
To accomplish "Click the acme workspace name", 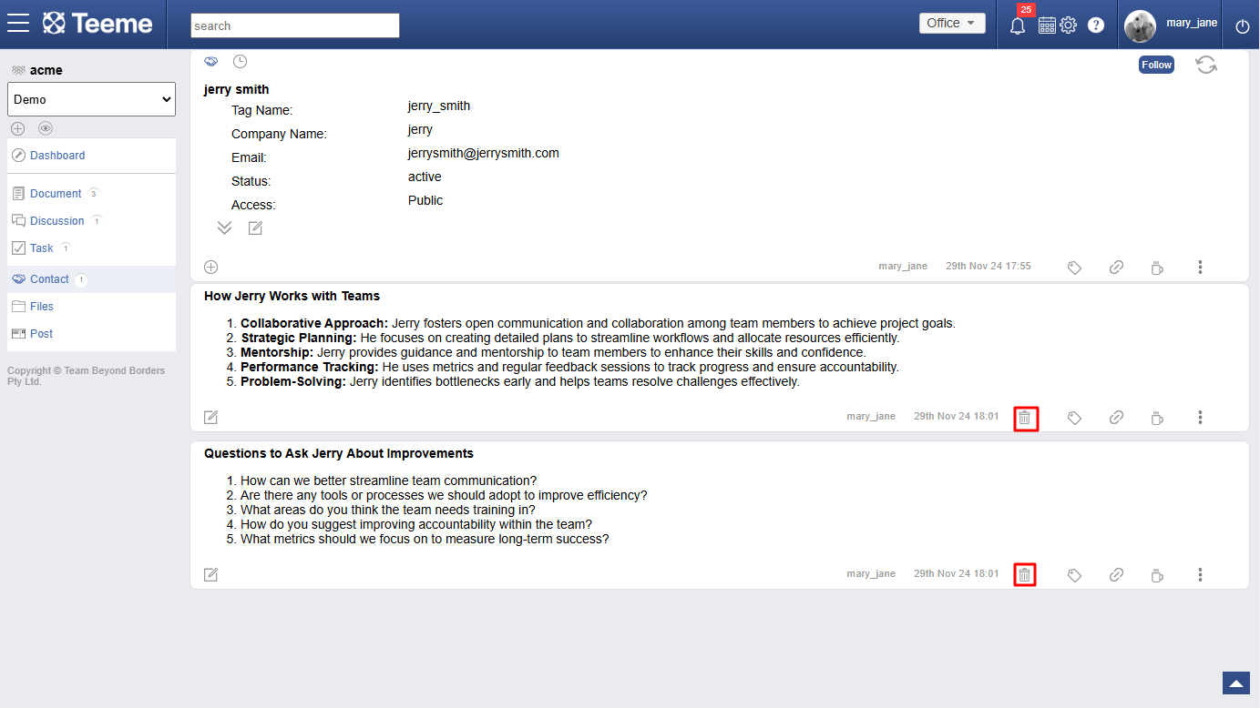I will point(46,70).
